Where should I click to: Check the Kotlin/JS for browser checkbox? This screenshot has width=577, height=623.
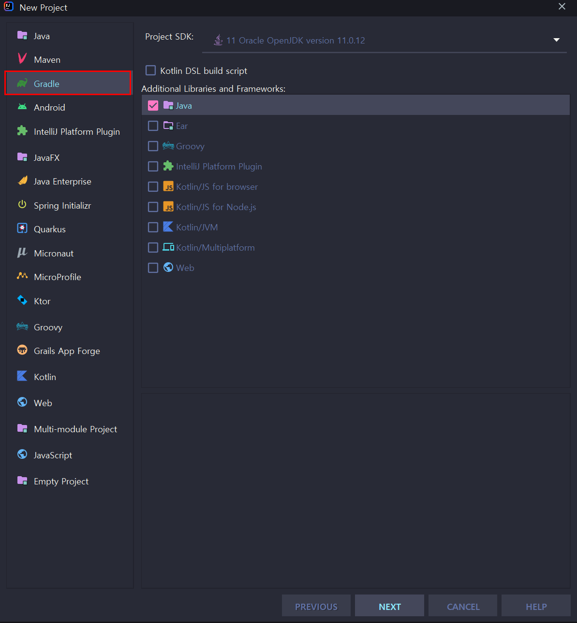153,186
